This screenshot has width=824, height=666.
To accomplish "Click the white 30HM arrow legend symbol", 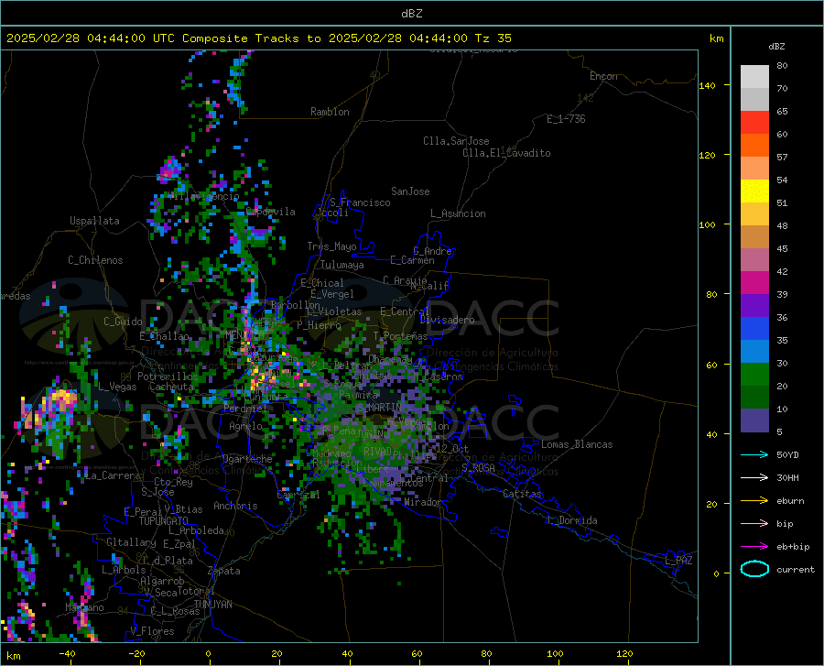I will pyautogui.click(x=754, y=478).
